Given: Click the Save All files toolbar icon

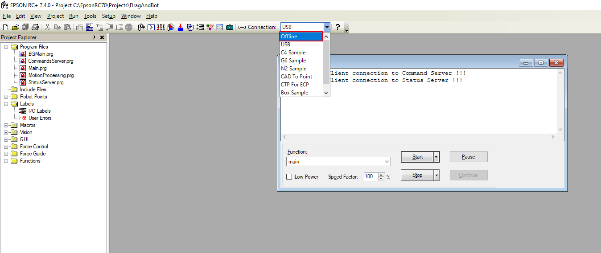Looking at the screenshot, I should [x=25, y=27].
